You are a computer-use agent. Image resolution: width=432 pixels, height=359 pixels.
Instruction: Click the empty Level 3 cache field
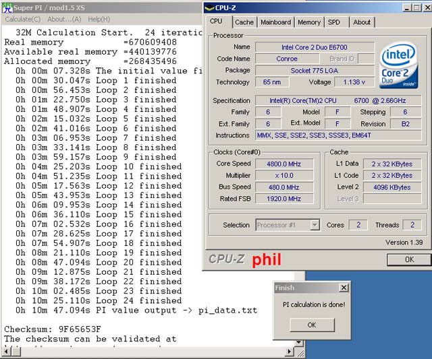pyautogui.click(x=392, y=199)
